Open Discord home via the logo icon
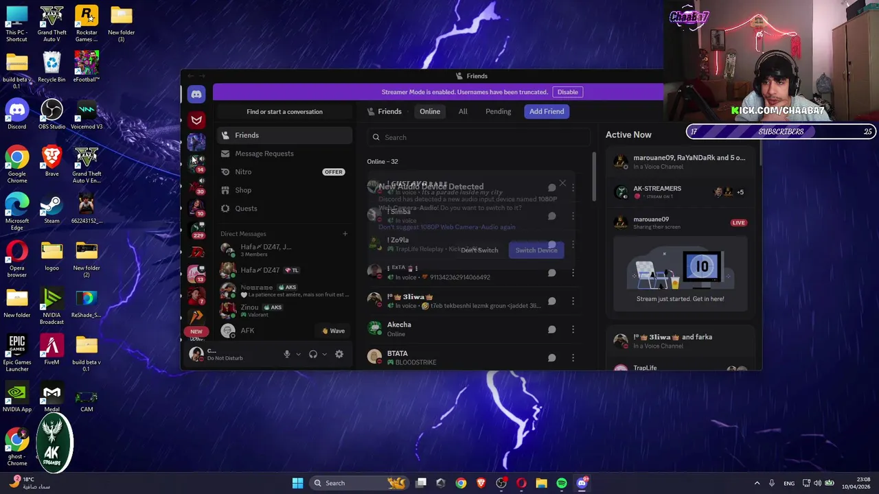 pos(196,94)
